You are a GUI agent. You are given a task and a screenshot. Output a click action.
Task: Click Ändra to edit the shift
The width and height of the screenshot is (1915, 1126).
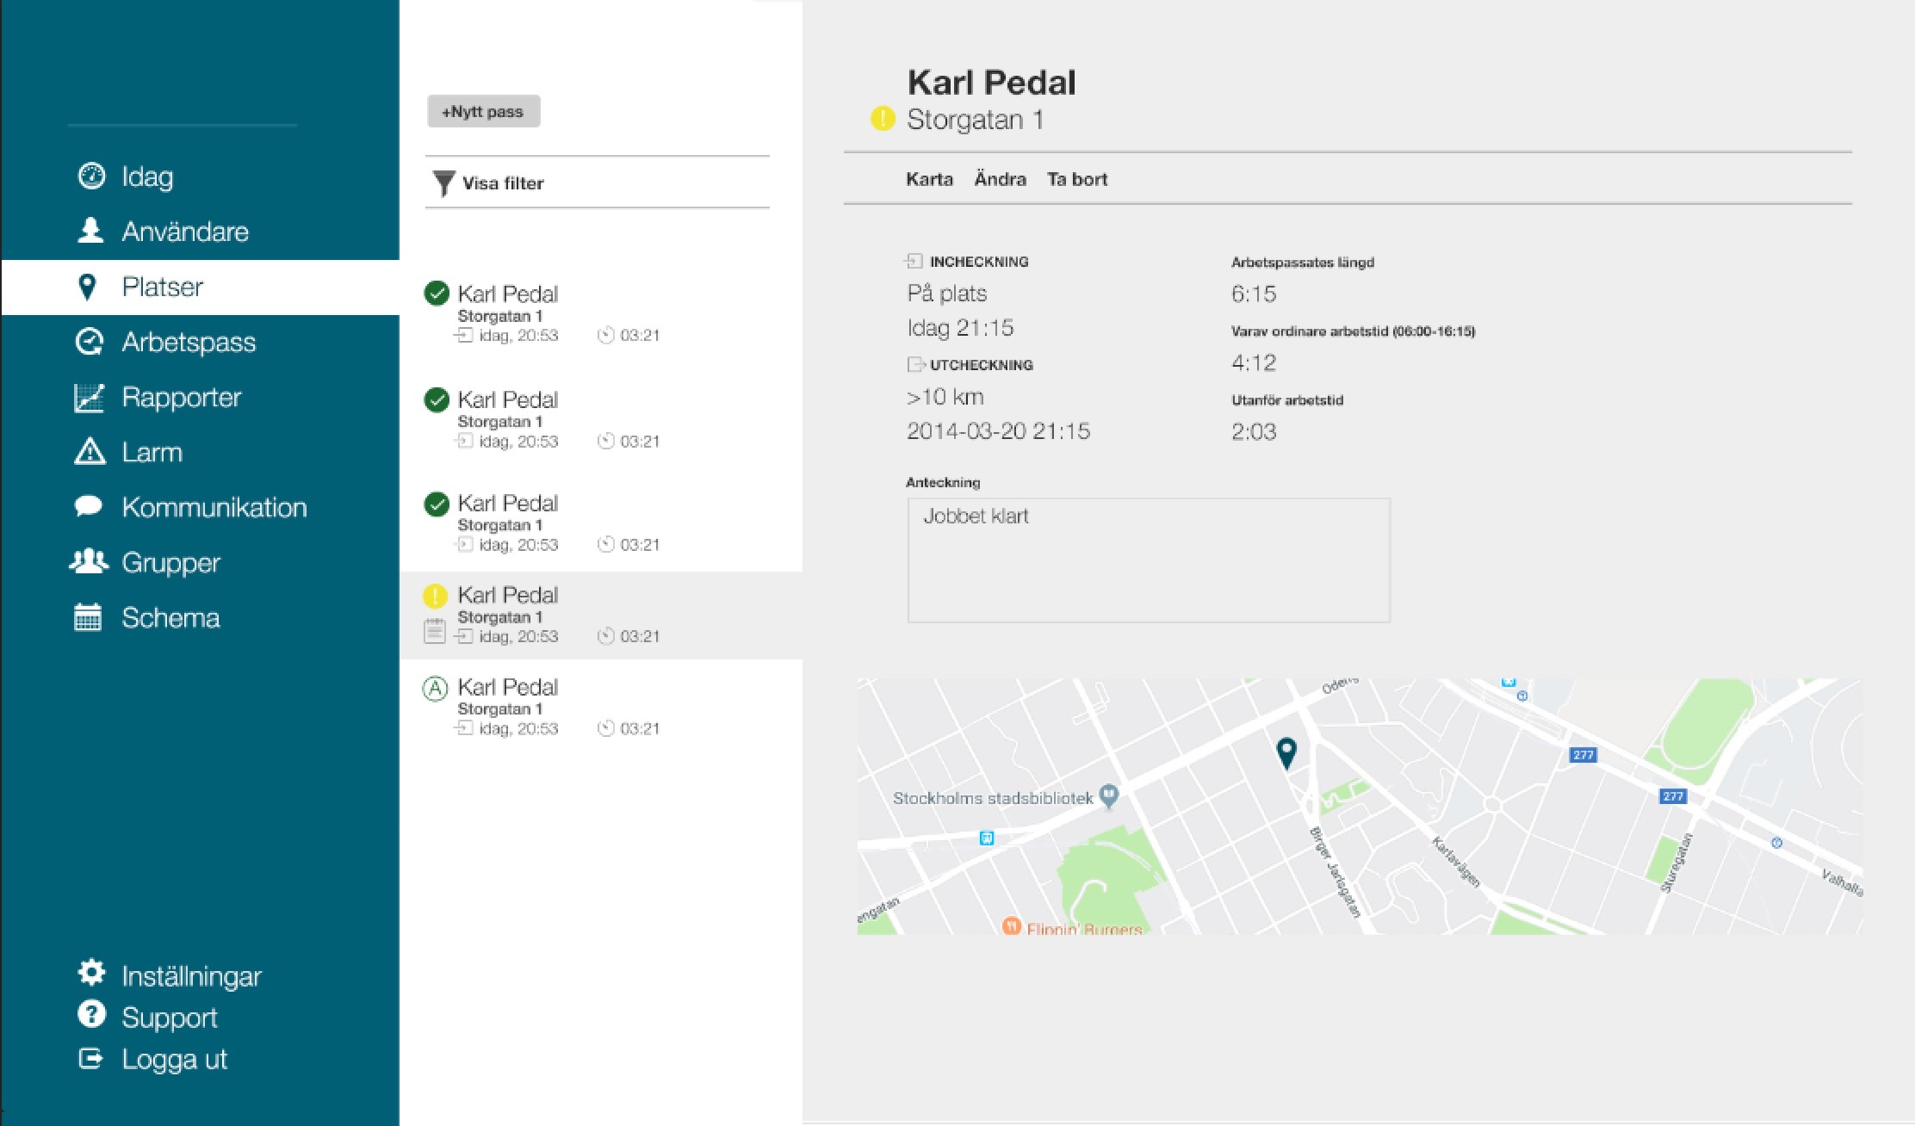[1000, 179]
